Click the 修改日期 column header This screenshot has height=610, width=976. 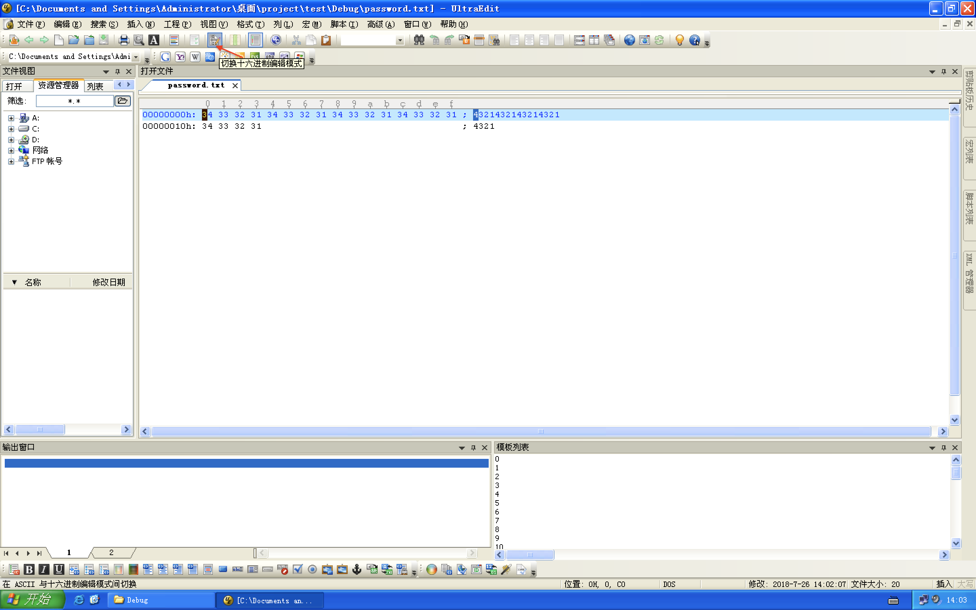tap(108, 282)
